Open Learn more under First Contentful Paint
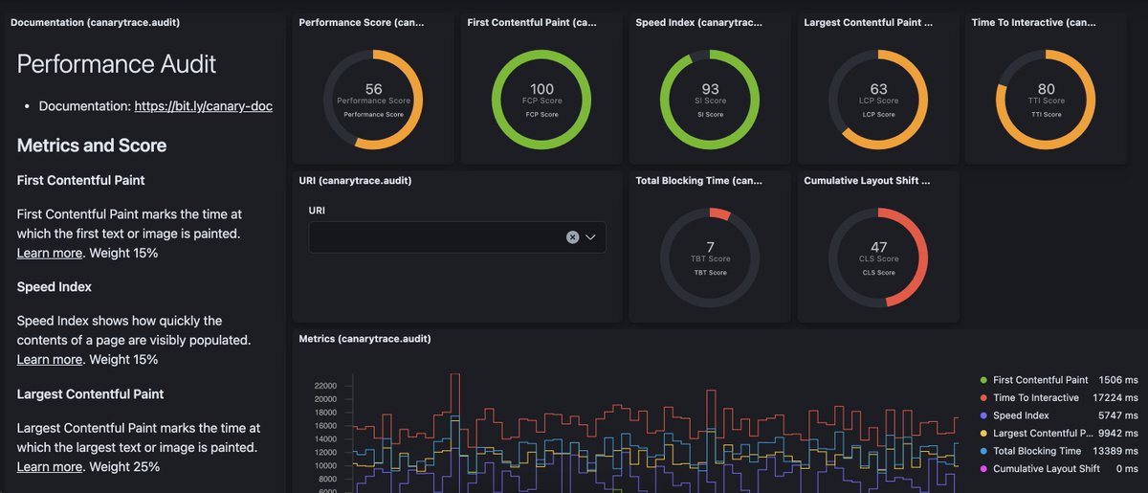 50,253
